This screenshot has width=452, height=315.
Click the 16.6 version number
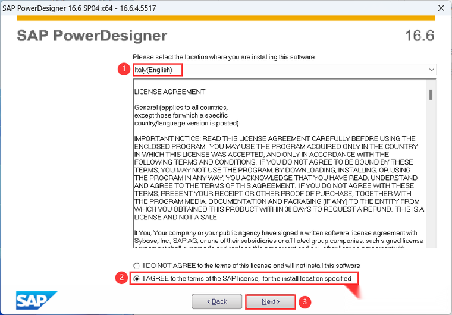click(x=419, y=36)
